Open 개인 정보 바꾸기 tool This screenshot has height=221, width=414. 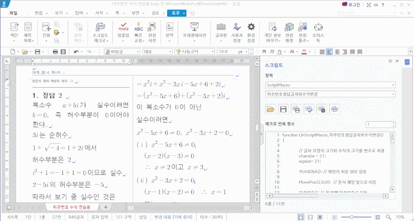pos(272,32)
